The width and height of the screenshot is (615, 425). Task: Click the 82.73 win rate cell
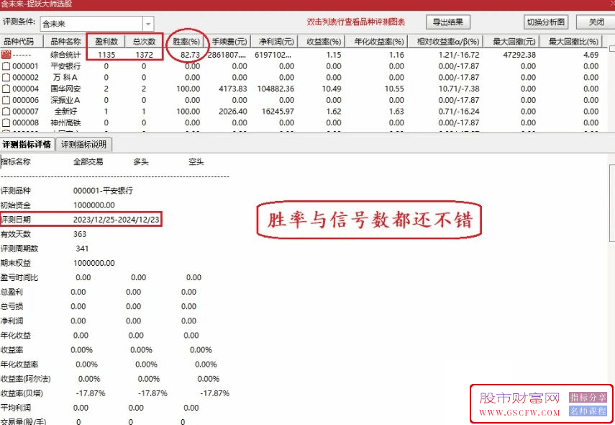[190, 55]
